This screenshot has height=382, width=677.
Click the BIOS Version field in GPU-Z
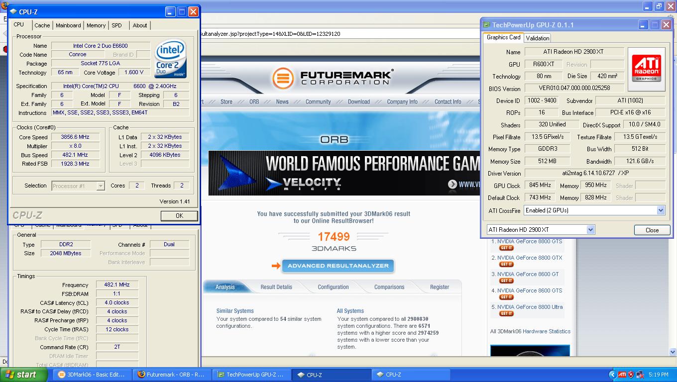pos(574,89)
